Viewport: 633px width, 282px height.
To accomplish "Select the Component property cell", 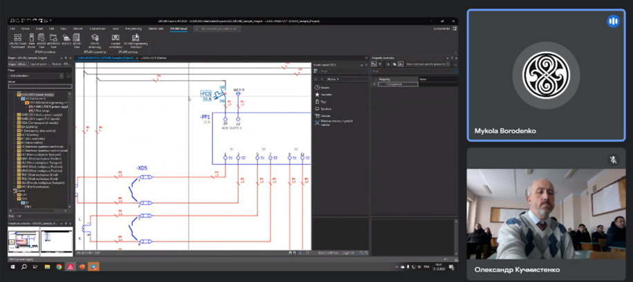I will click(398, 84).
